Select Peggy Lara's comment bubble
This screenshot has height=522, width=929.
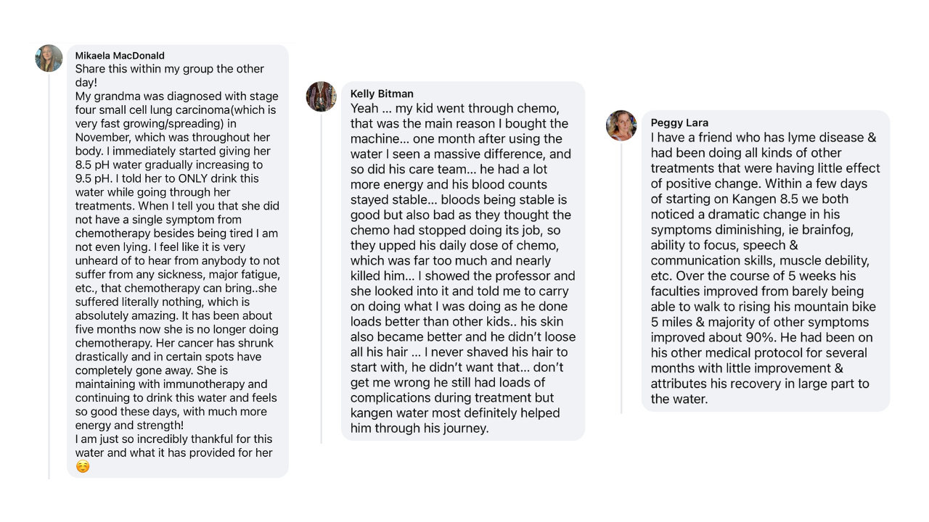(766, 261)
